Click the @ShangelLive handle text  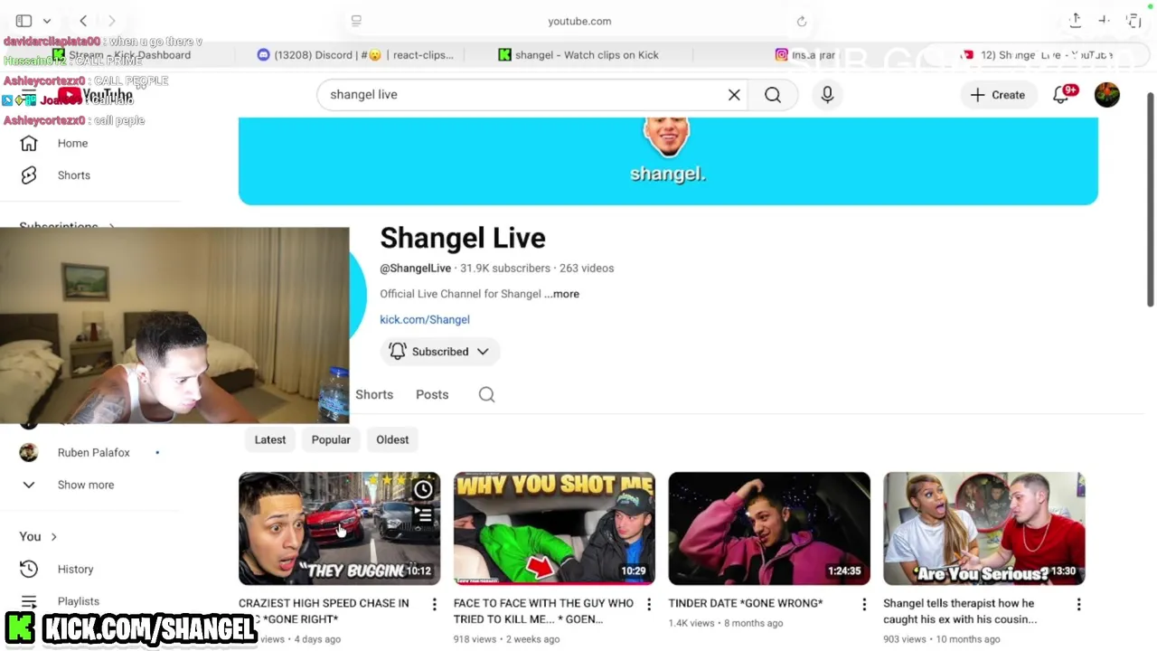coord(415,269)
